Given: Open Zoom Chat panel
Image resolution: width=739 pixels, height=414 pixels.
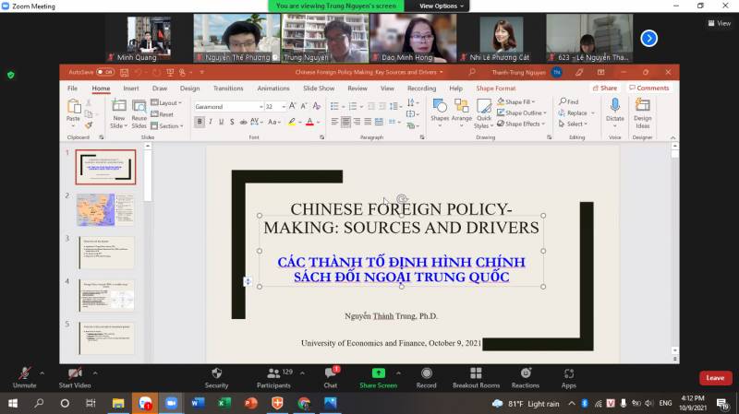Looking at the screenshot, I should [331, 373].
